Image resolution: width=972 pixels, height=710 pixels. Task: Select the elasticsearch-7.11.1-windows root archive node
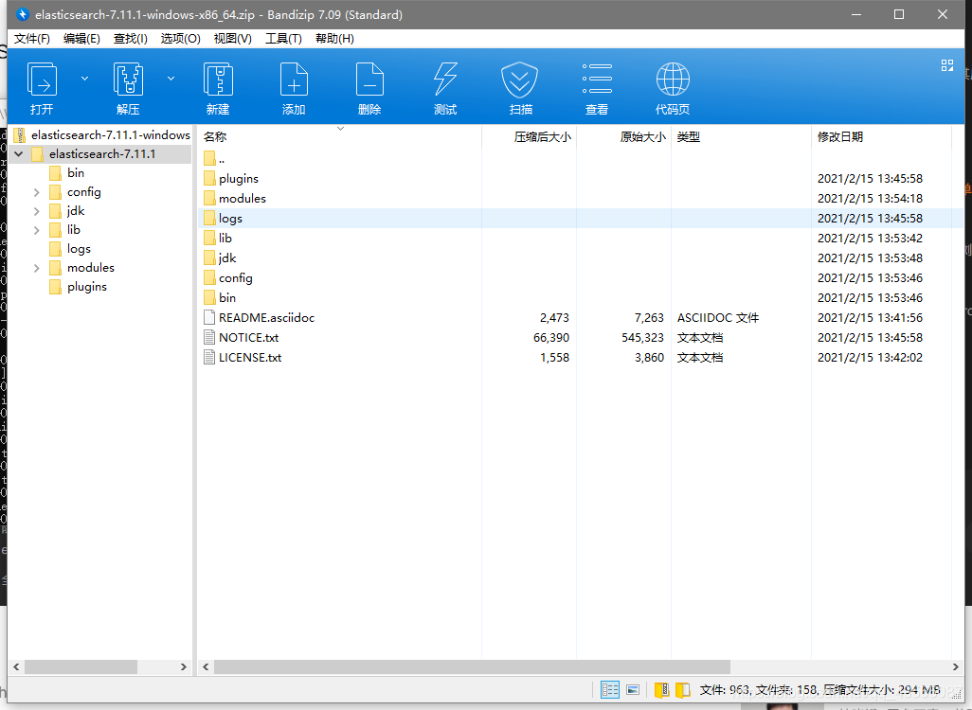[x=101, y=135]
